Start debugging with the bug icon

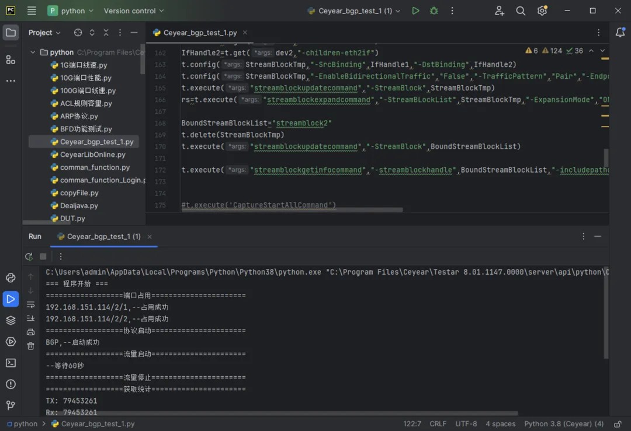(x=434, y=10)
